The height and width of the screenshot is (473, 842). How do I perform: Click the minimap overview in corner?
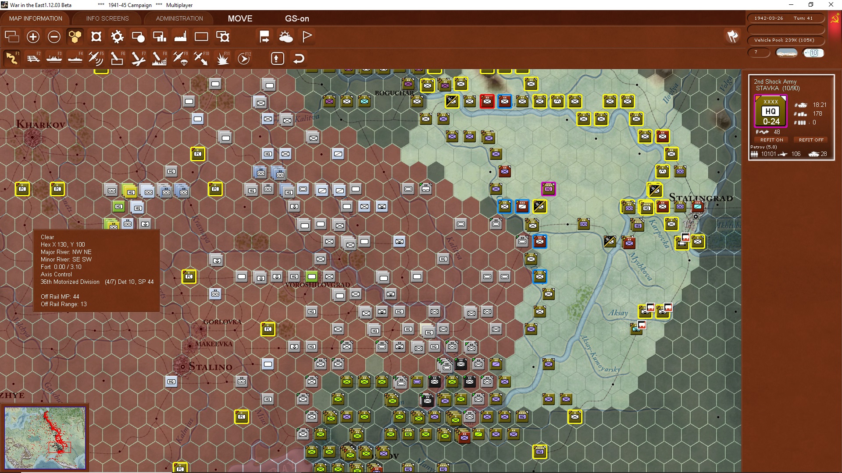tap(45, 438)
